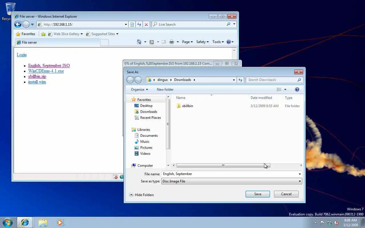Click the horizontal scrollbar thumb in file list

click(x=223, y=165)
